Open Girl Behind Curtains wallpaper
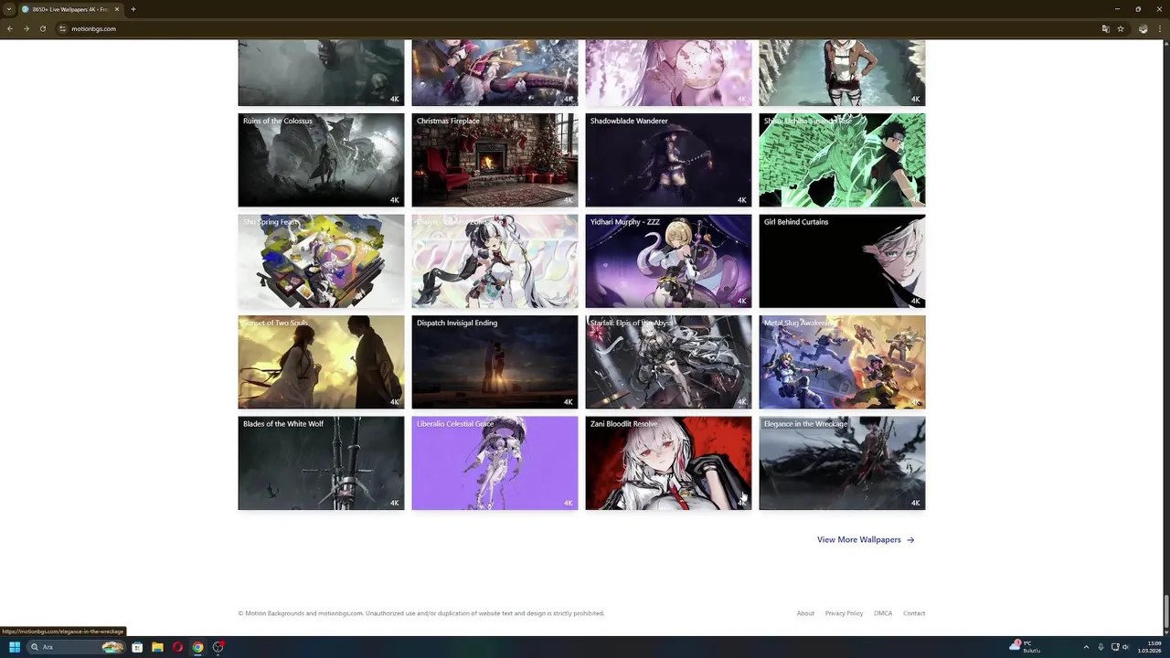The width and height of the screenshot is (1170, 658). [842, 261]
